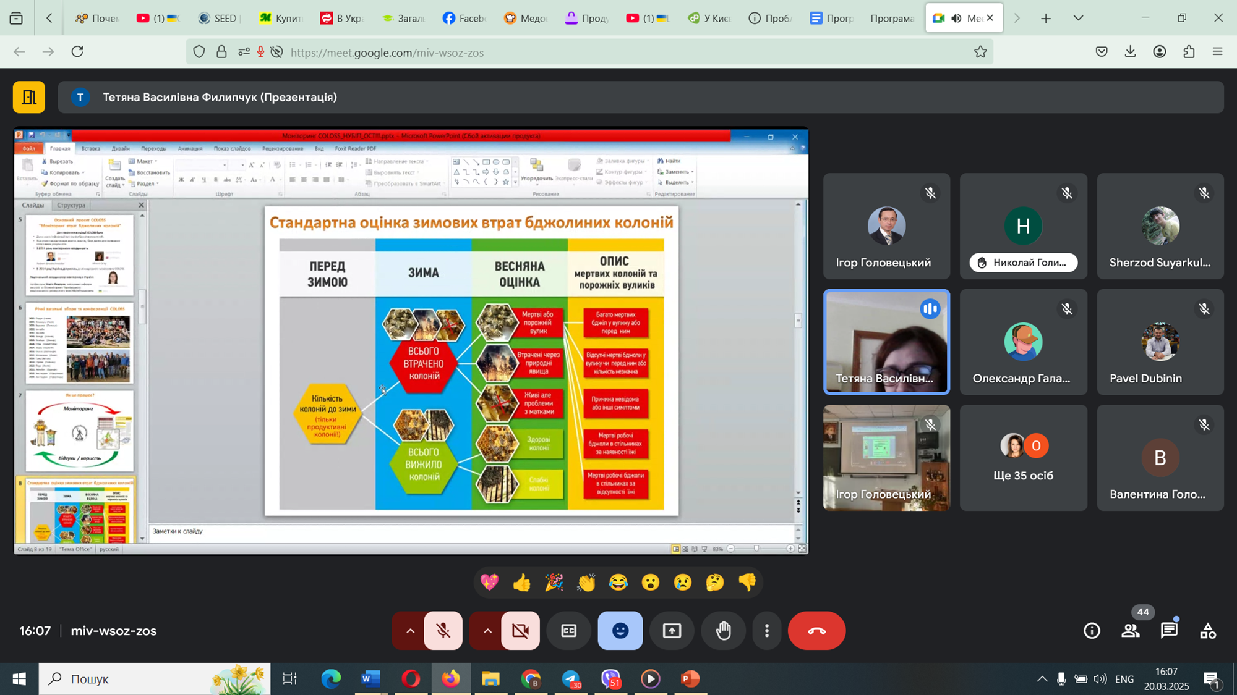
Task: Start screen sharing with present button
Action: pyautogui.click(x=672, y=631)
